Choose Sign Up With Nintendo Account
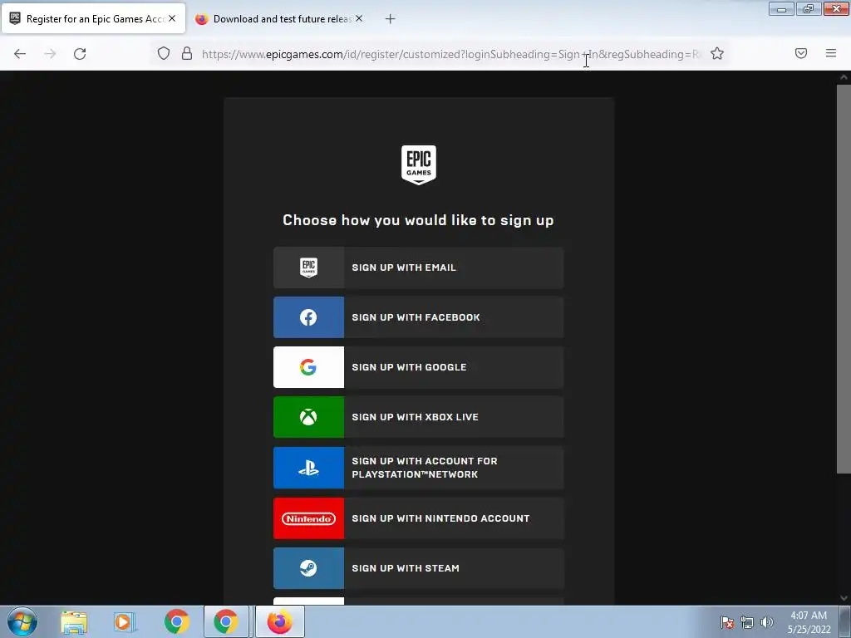Screen dimensions: 851x638 click(419, 518)
